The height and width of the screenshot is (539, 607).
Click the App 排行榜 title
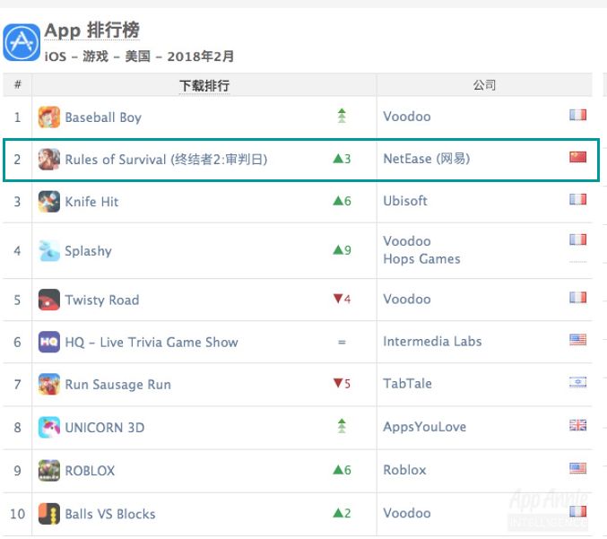pos(91,30)
